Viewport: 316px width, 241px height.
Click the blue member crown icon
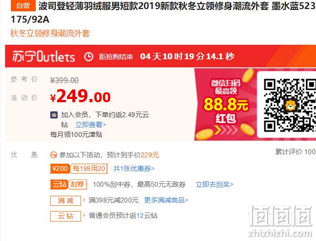click(54, 115)
